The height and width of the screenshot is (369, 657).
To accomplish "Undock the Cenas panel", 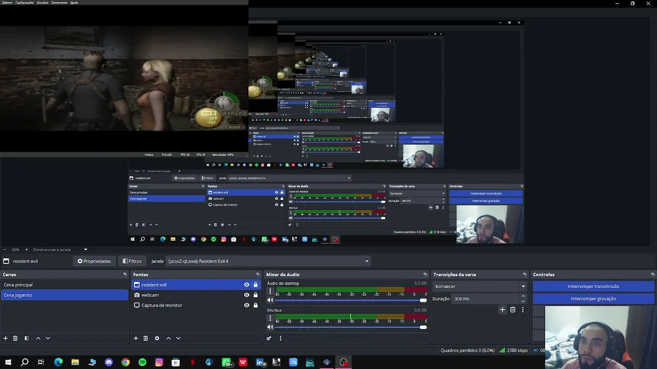I will (125, 275).
